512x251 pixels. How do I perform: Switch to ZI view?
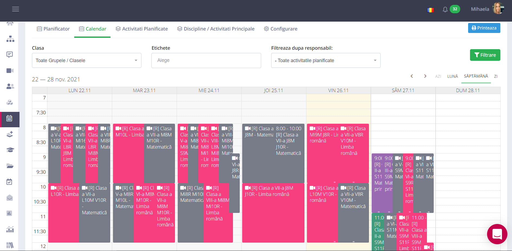point(496,76)
